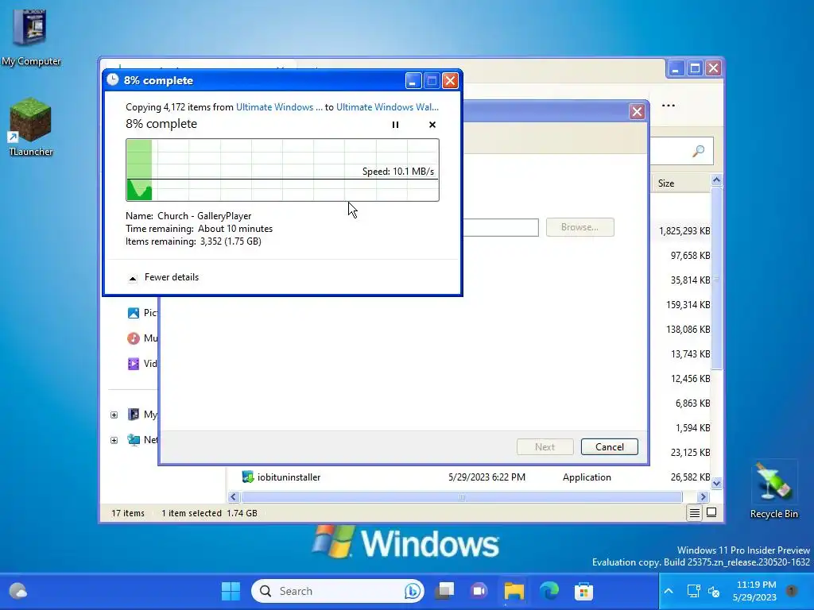Open File Explorer from the taskbar
Image resolution: width=814 pixels, height=610 pixels.
pos(514,591)
